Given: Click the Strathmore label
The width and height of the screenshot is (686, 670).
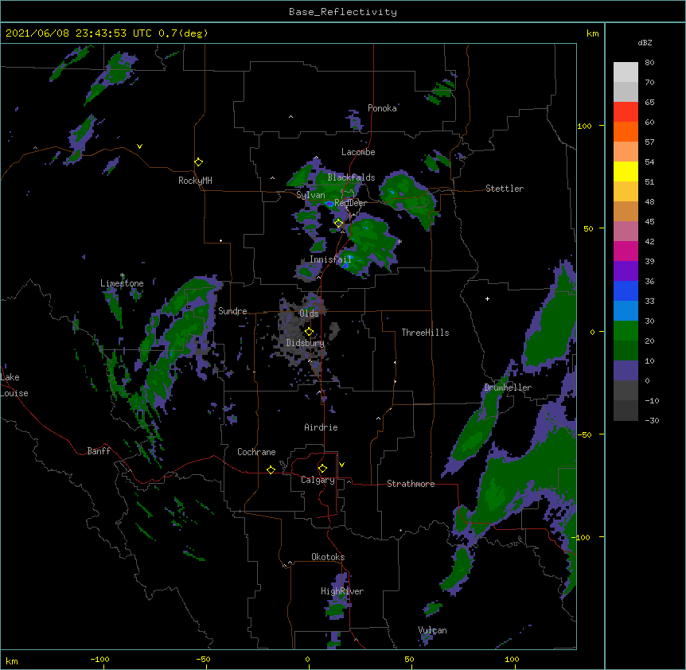Looking at the screenshot, I should (x=411, y=484).
